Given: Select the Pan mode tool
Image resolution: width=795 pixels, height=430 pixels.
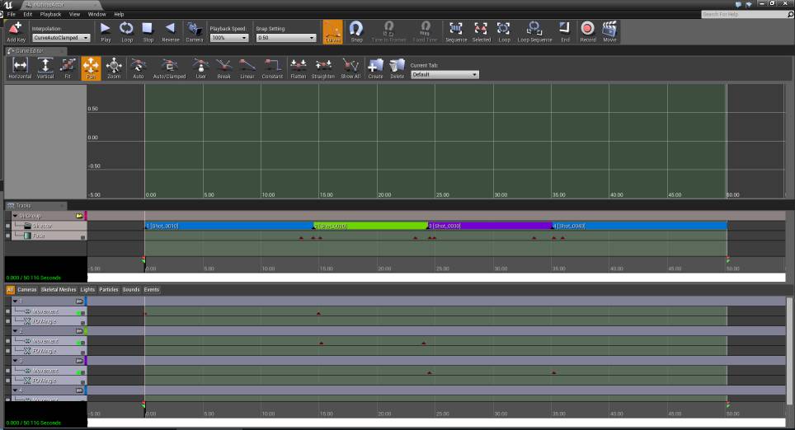Looking at the screenshot, I should point(91,68).
